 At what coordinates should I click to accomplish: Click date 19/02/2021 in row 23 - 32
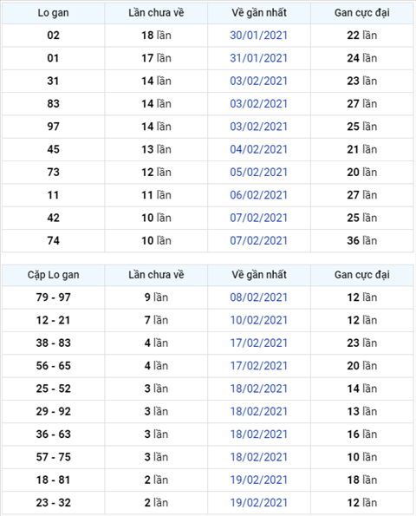[x=258, y=502]
